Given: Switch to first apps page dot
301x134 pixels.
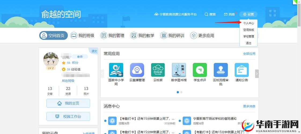Looking at the screenshot, I should [178, 92].
